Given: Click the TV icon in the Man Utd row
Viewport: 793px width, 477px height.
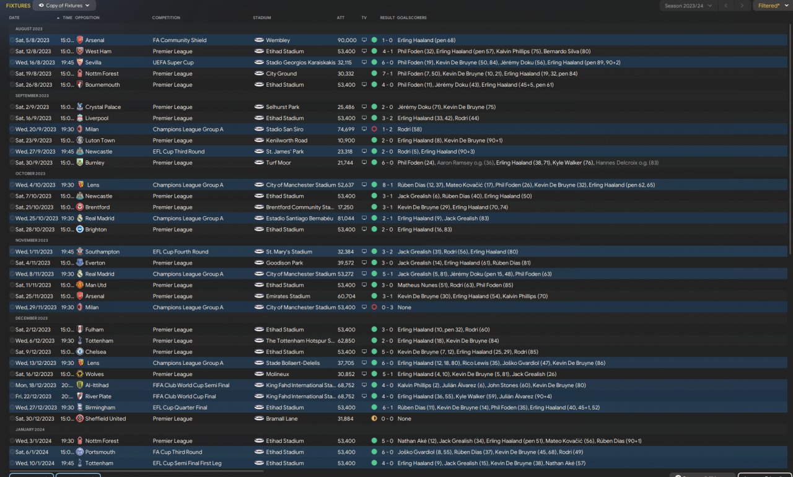Looking at the screenshot, I should pyautogui.click(x=364, y=286).
